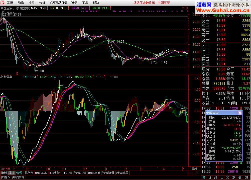Select the 联 tab in quote panel
Screen dimensions: 251x180
(x=234, y=177)
